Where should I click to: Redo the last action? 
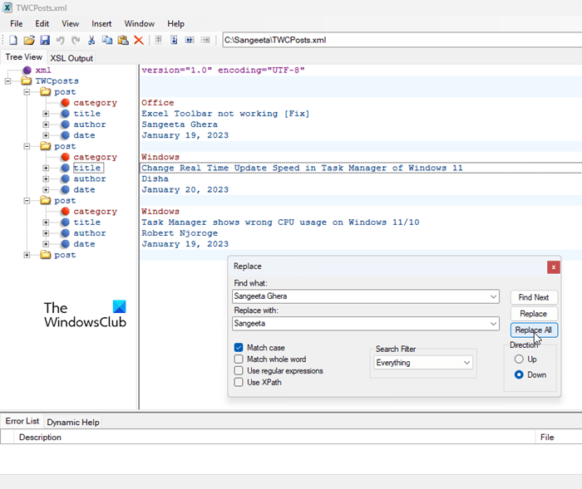coord(76,40)
